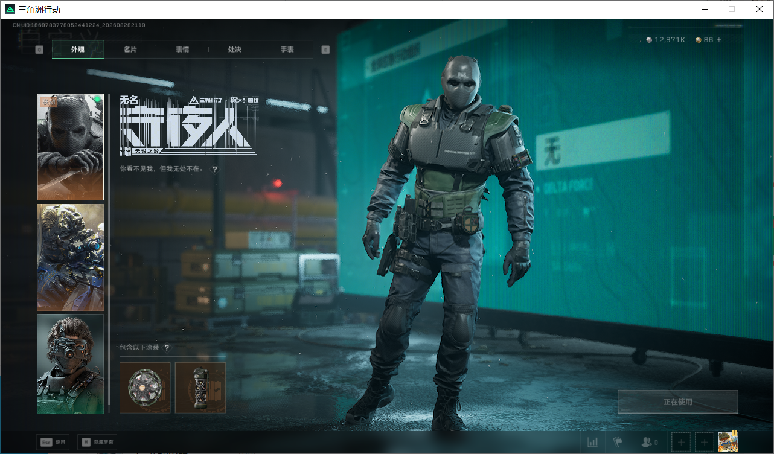
Task: Click the gold currency coin icon
Action: click(699, 40)
